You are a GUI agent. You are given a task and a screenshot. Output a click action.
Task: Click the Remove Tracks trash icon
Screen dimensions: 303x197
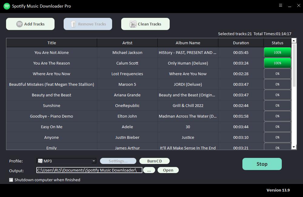click(x=73, y=24)
